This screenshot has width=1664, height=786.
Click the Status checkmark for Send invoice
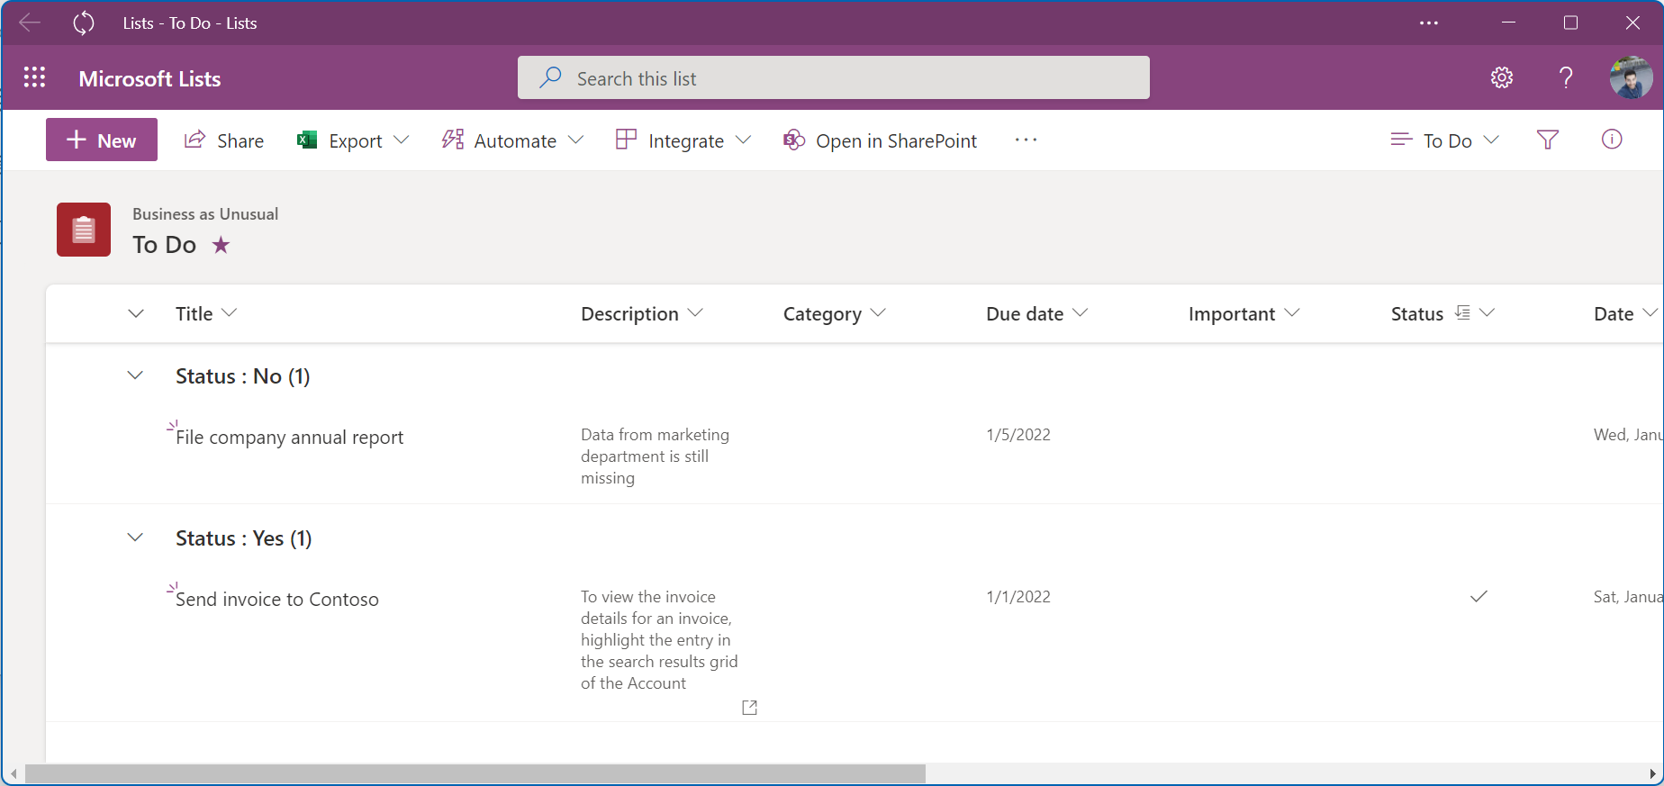[1479, 596]
